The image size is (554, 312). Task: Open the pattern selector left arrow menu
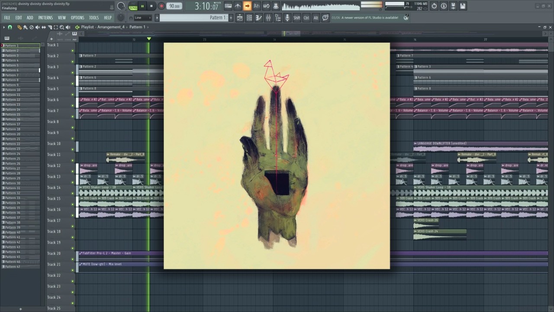point(157,18)
